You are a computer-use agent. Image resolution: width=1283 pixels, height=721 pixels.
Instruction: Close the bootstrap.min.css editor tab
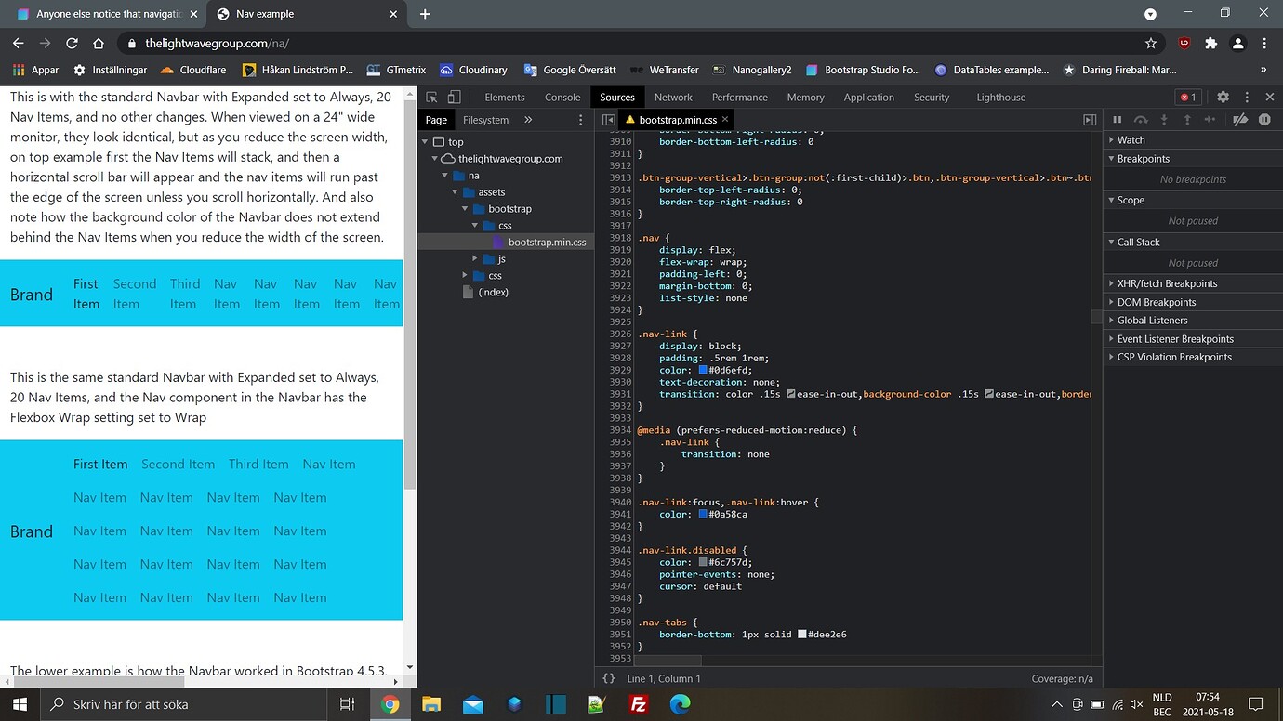point(727,120)
